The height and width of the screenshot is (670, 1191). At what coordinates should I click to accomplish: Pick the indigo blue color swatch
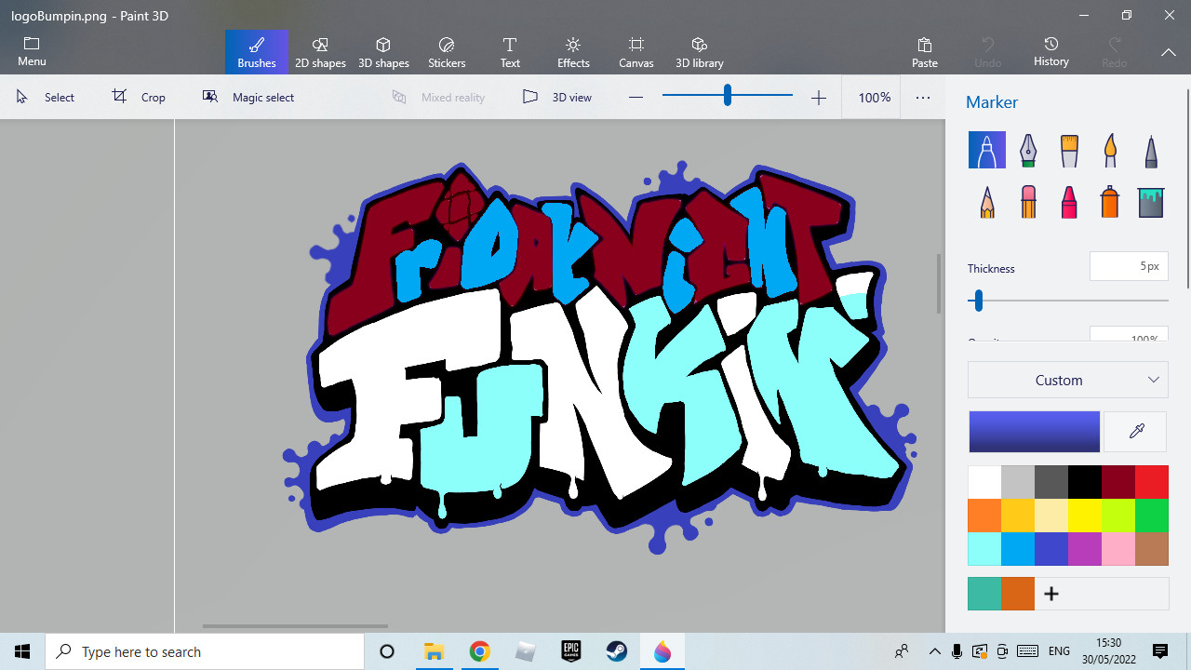(1051, 549)
